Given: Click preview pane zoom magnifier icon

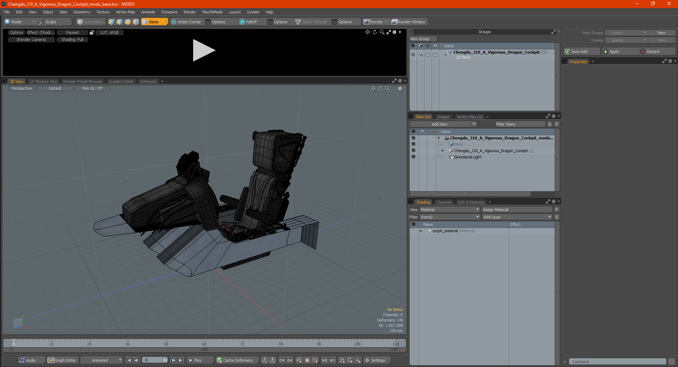Looking at the screenshot, I should (382, 32).
